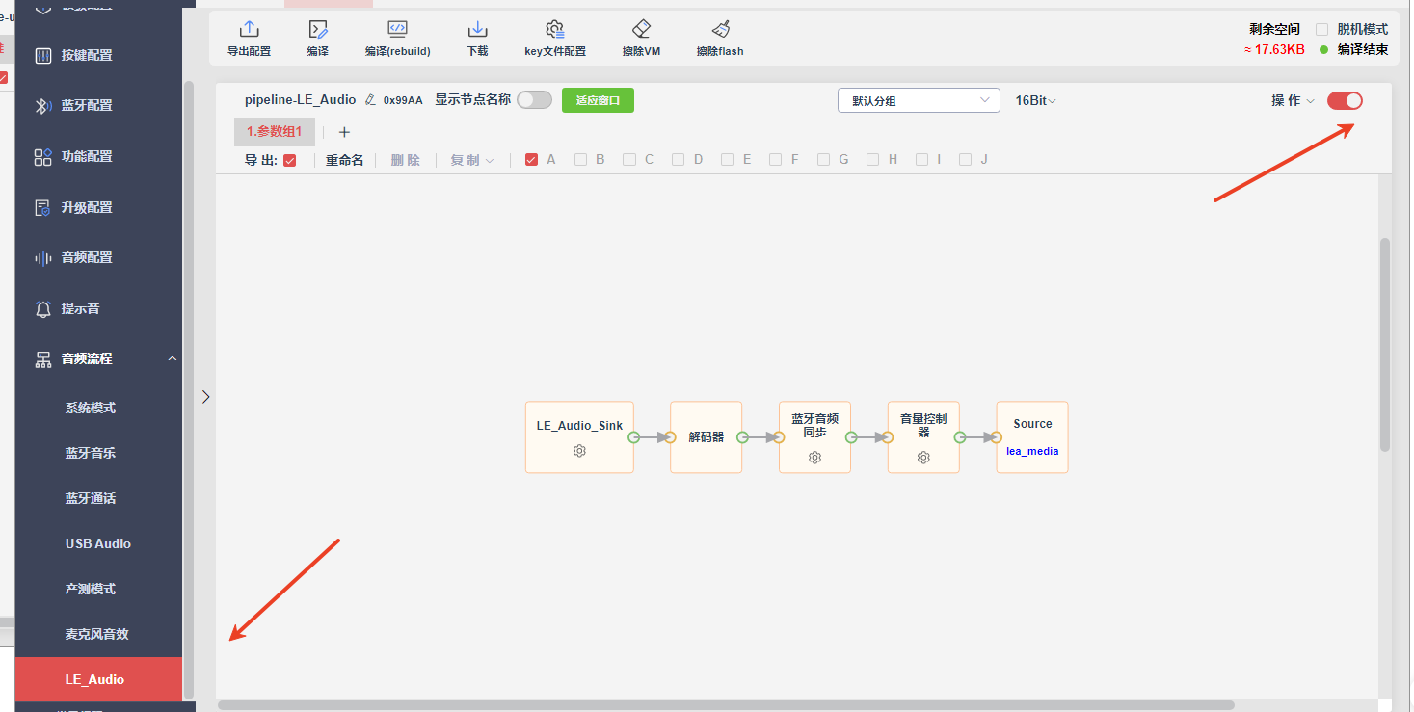Click the 删除 button

point(406,160)
